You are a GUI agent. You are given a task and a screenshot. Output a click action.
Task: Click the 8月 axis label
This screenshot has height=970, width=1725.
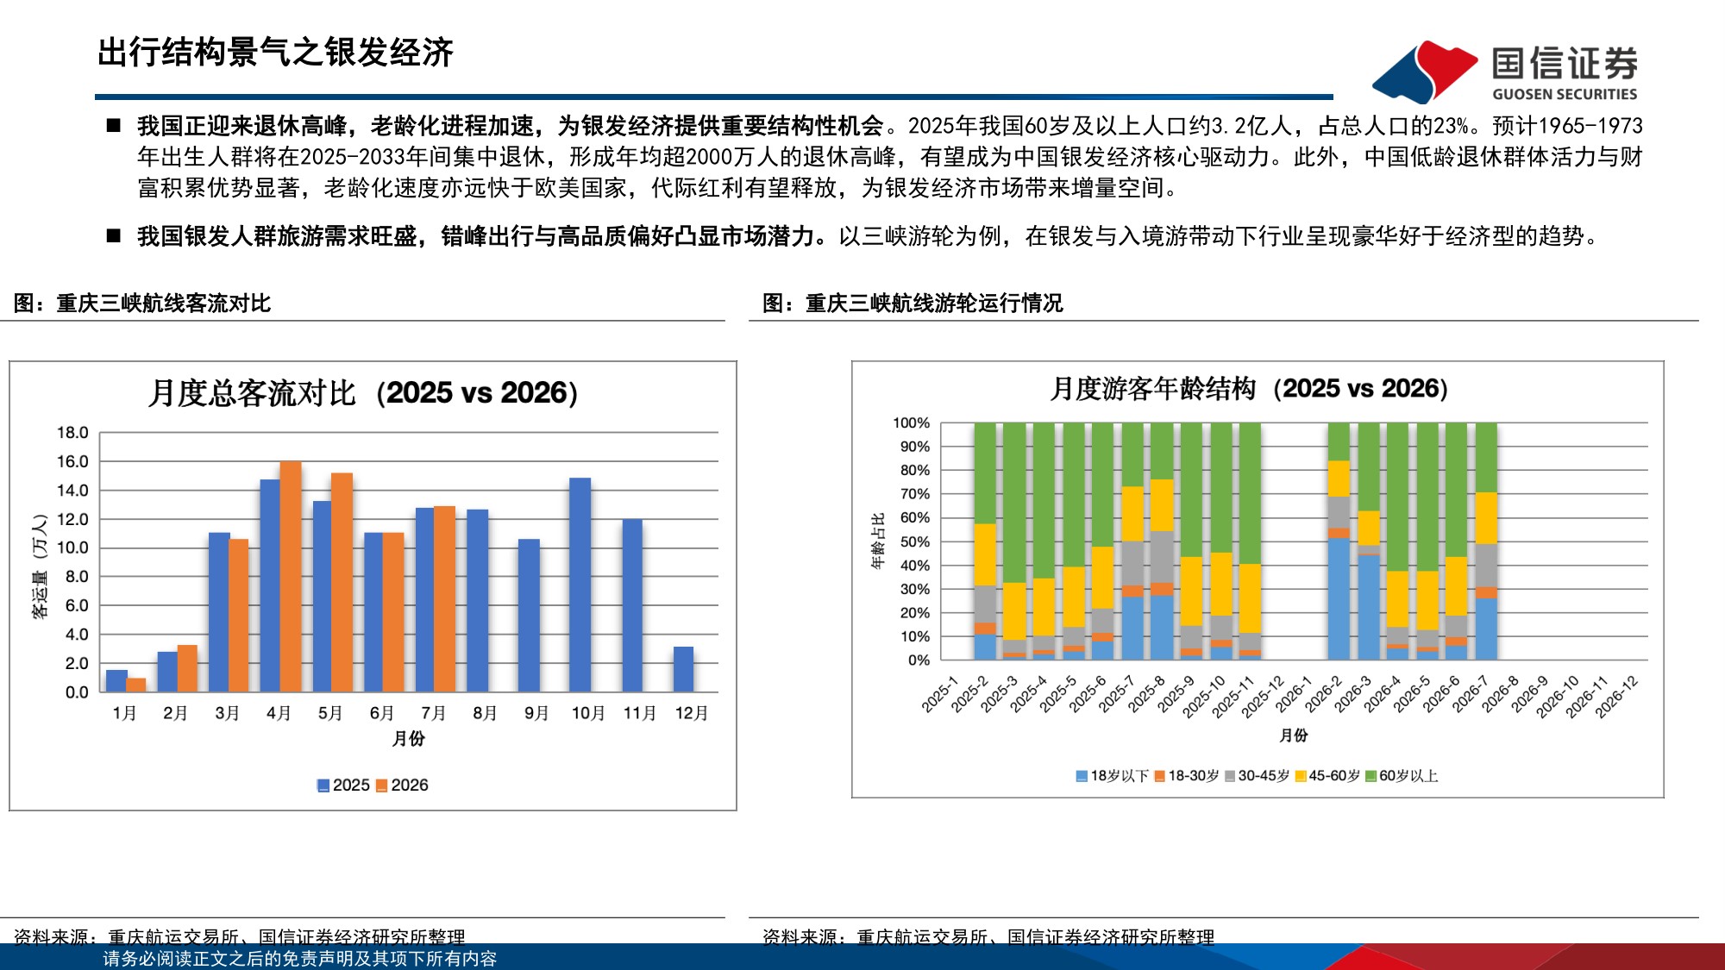486,713
